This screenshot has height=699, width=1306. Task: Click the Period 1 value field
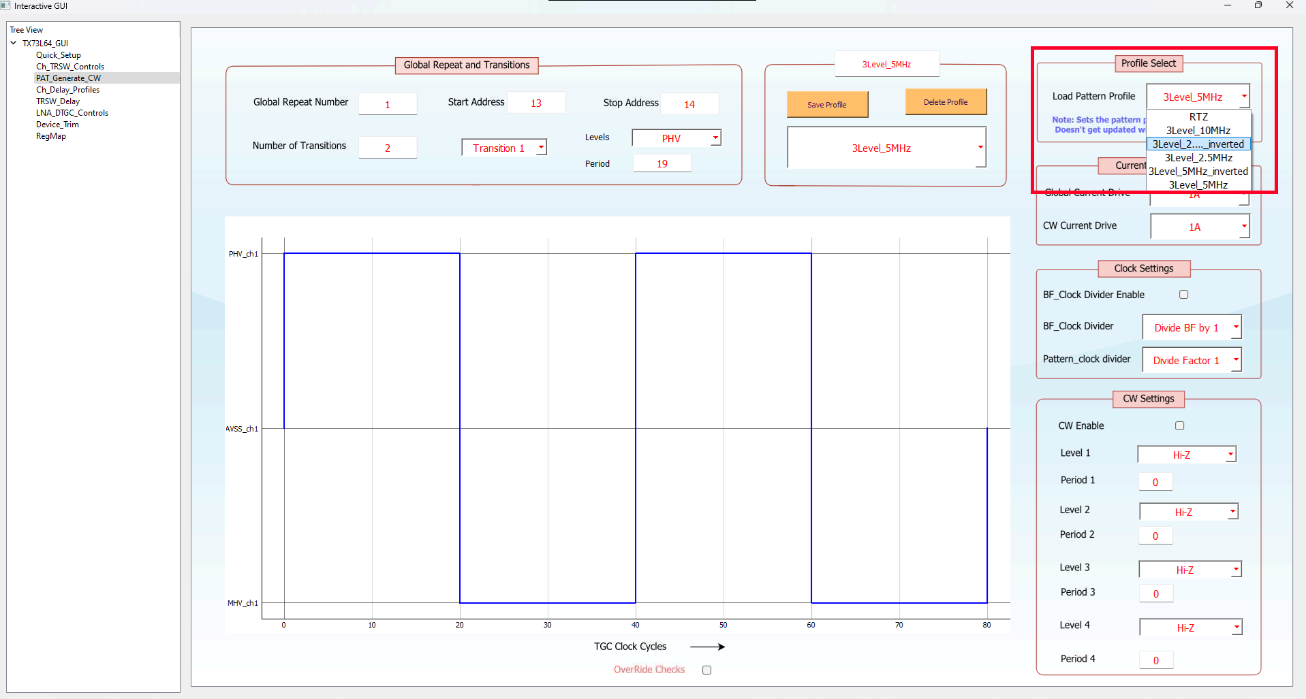[x=1155, y=482]
